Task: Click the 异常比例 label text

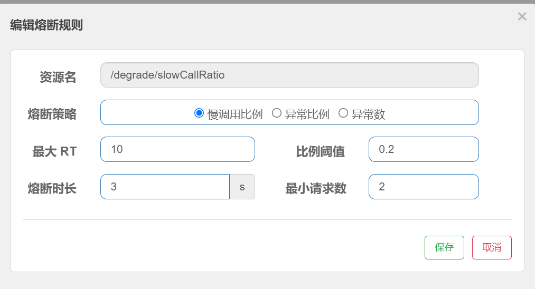Action: tap(307, 114)
